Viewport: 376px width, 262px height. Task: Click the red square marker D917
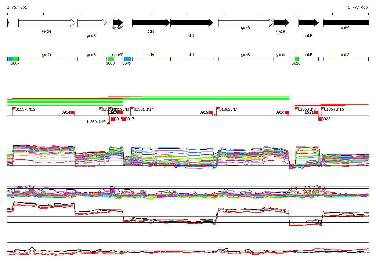[124, 119]
